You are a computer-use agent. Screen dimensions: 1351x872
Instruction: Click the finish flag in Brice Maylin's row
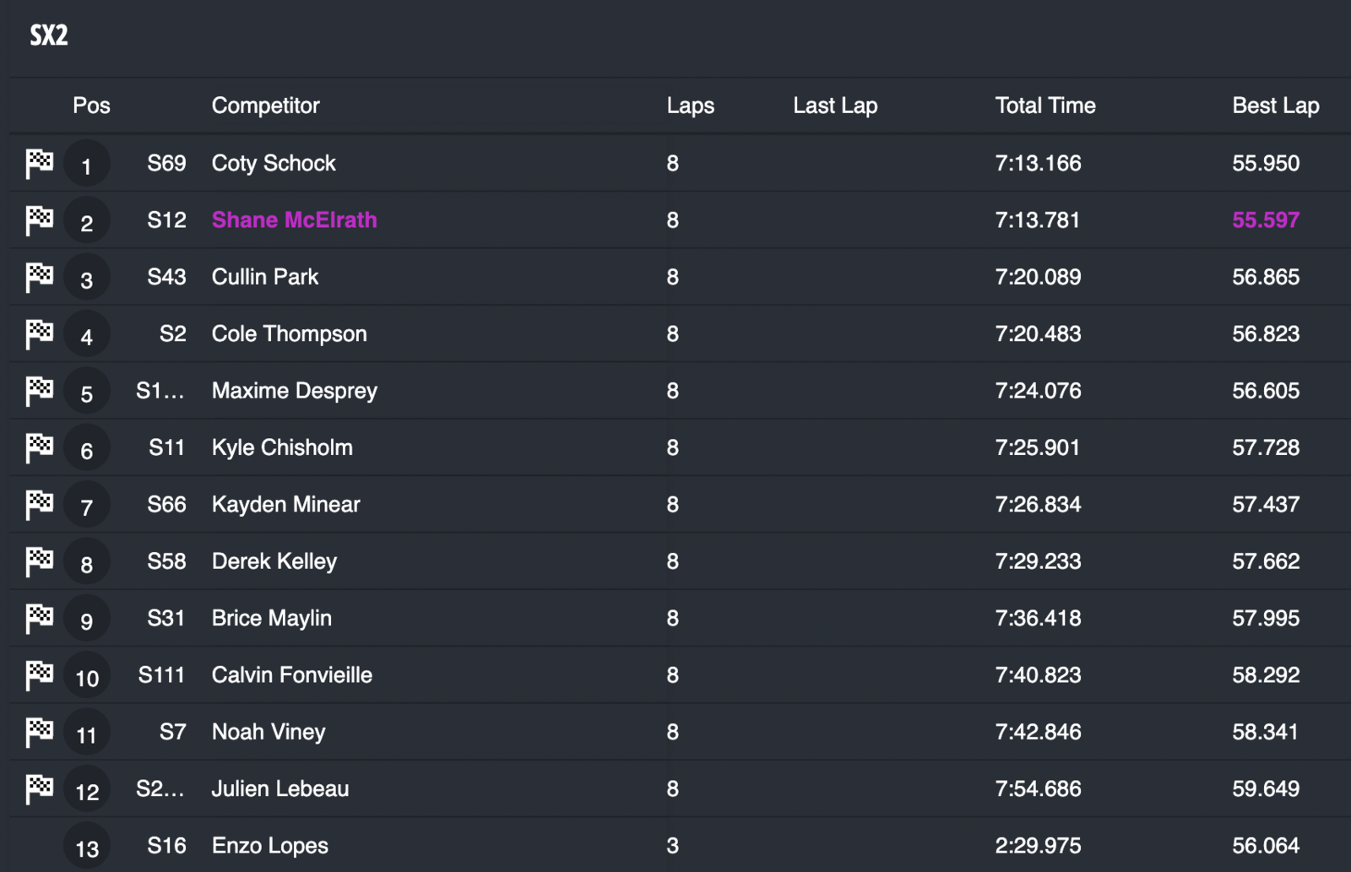39,618
